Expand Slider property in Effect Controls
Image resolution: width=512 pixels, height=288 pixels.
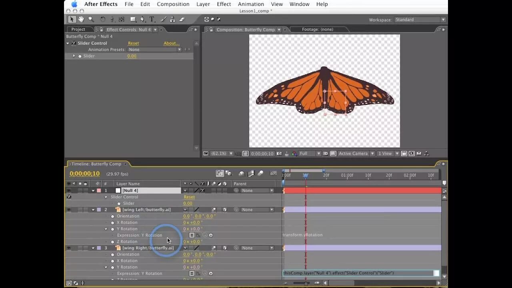click(74, 56)
